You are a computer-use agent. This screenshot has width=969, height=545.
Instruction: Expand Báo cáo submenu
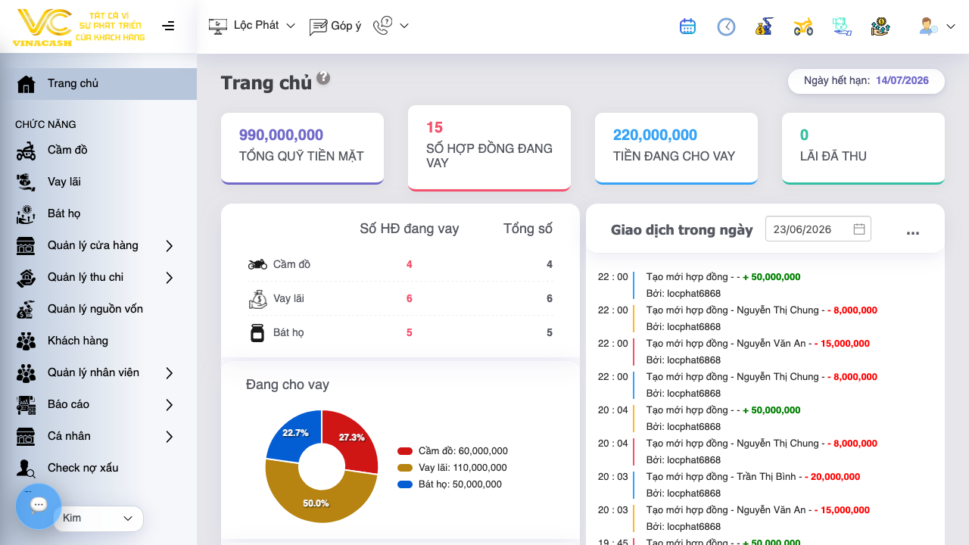(170, 404)
